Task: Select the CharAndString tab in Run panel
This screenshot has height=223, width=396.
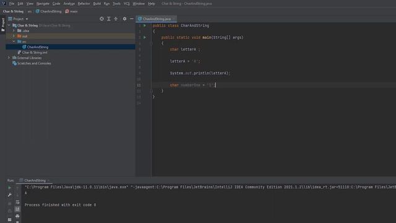Action: point(35,180)
